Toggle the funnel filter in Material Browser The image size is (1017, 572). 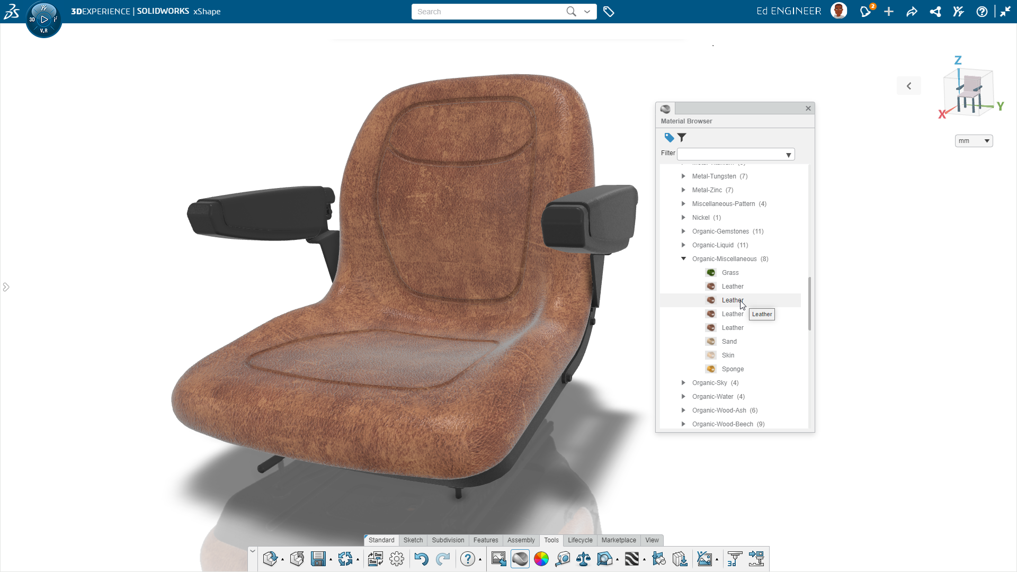pos(682,138)
